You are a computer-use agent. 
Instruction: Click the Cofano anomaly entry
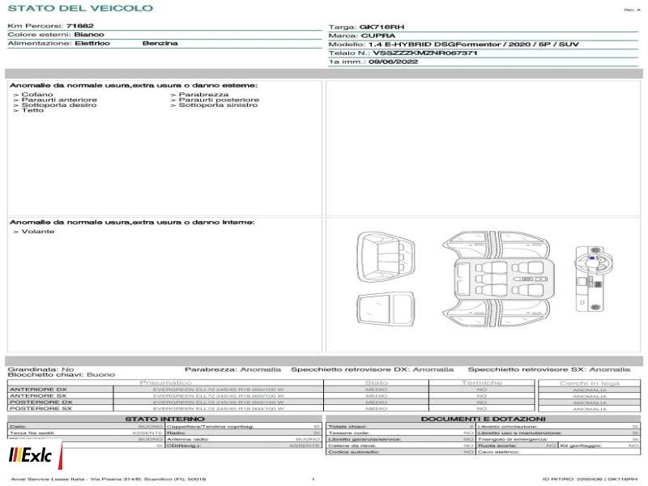pyautogui.click(x=33, y=95)
